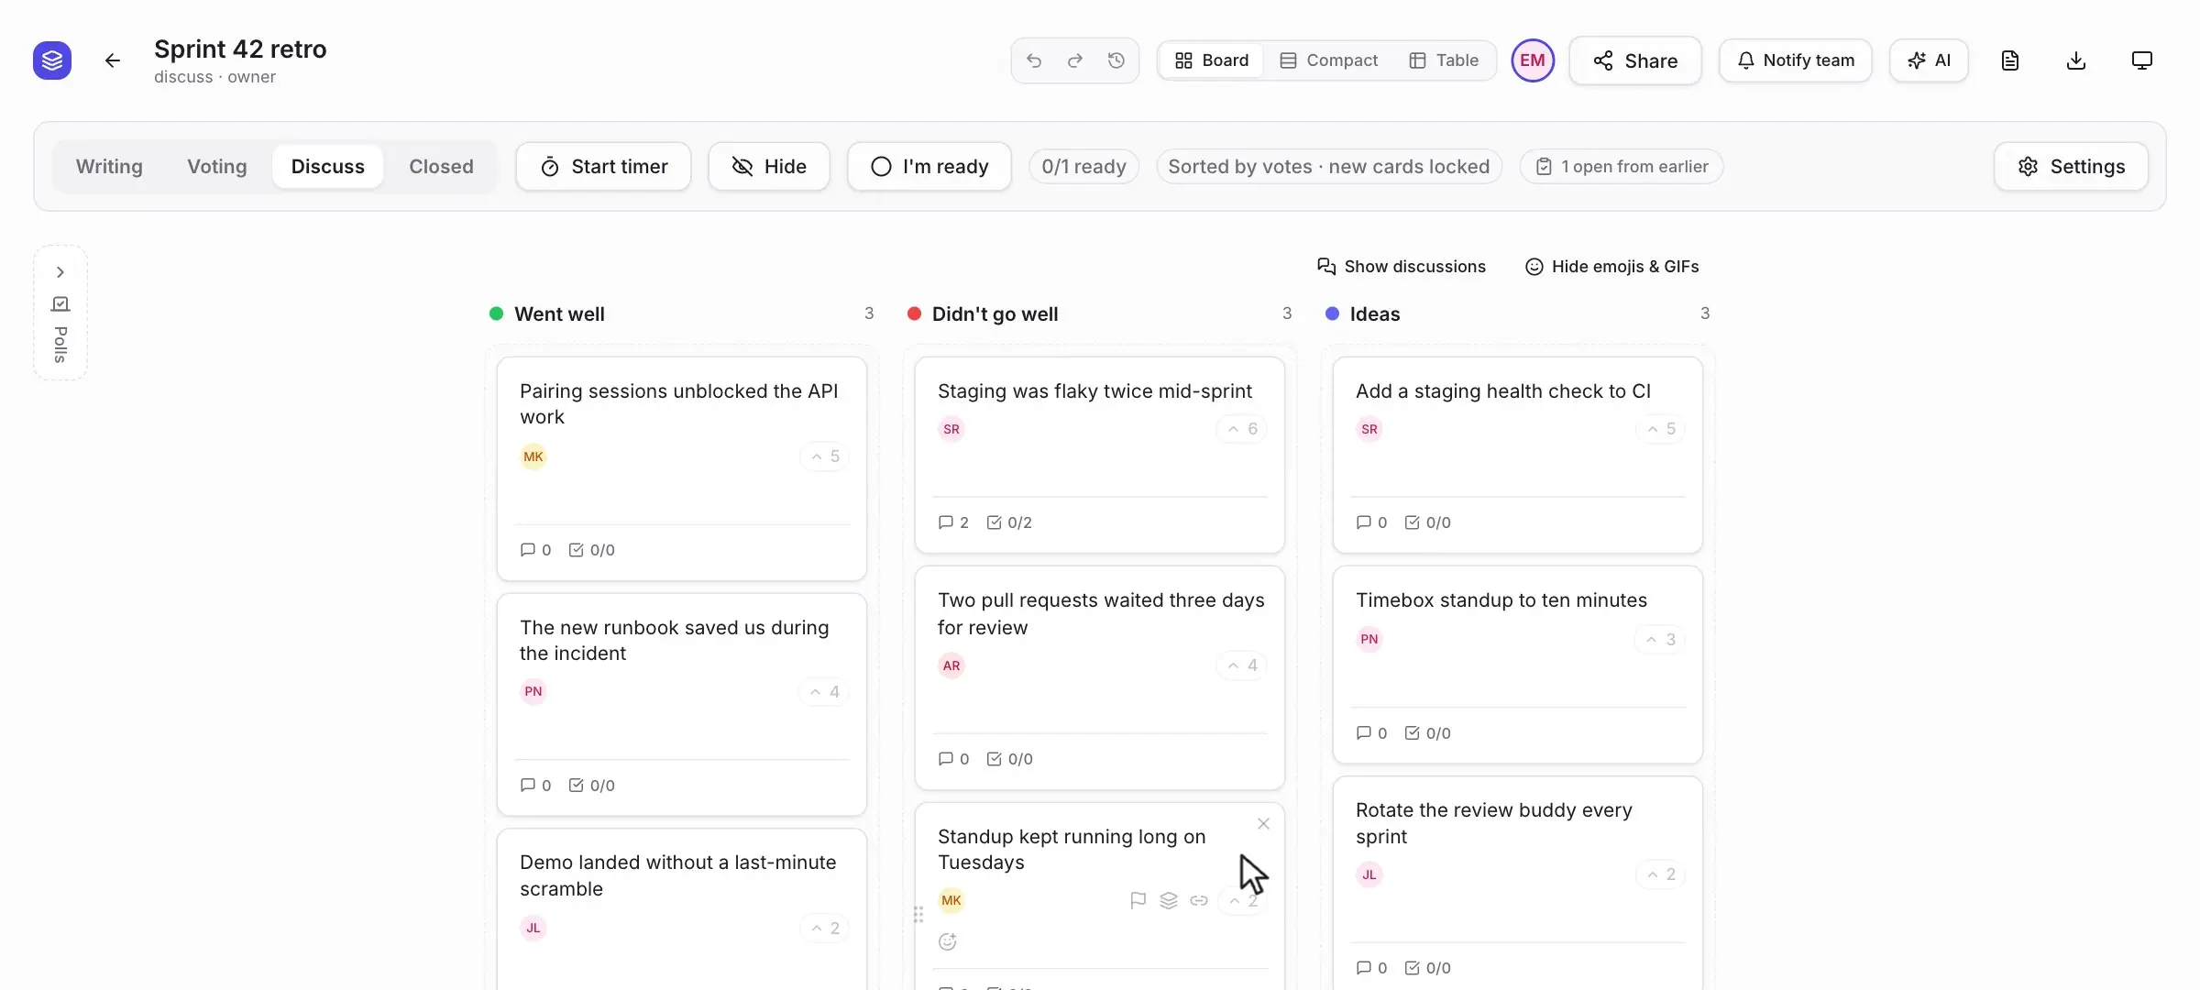Select the Compact view tab
Image resolution: width=2200 pixels, height=990 pixels.
coord(1329,60)
